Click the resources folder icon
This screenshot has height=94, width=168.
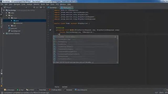click(14, 23)
